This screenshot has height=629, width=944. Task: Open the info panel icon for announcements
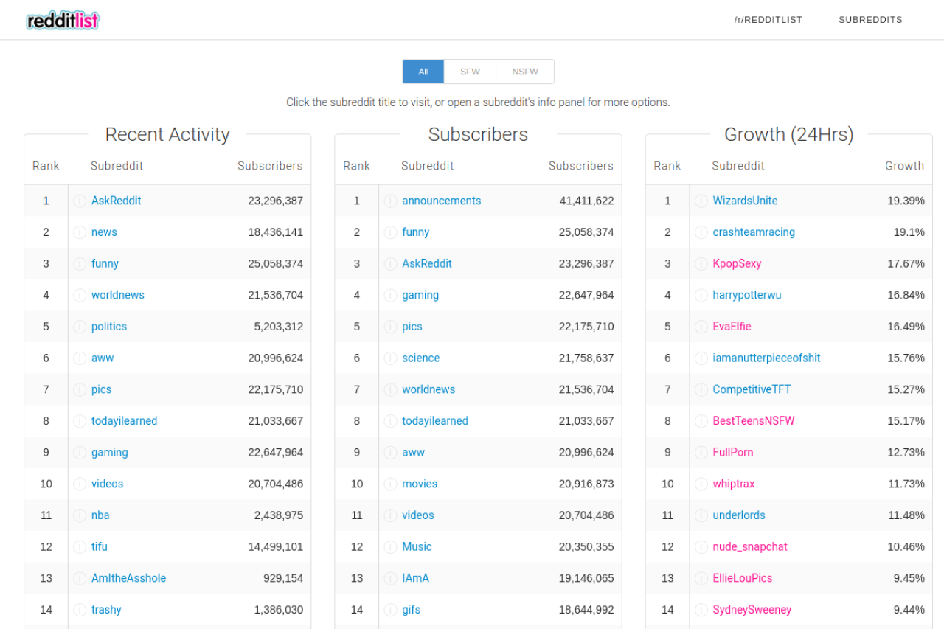click(x=390, y=201)
